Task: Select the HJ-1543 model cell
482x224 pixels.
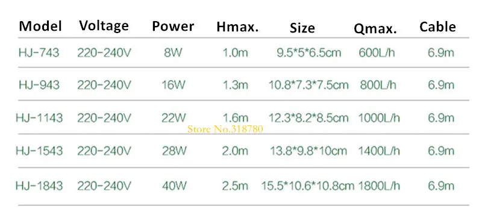Action: 39,151
